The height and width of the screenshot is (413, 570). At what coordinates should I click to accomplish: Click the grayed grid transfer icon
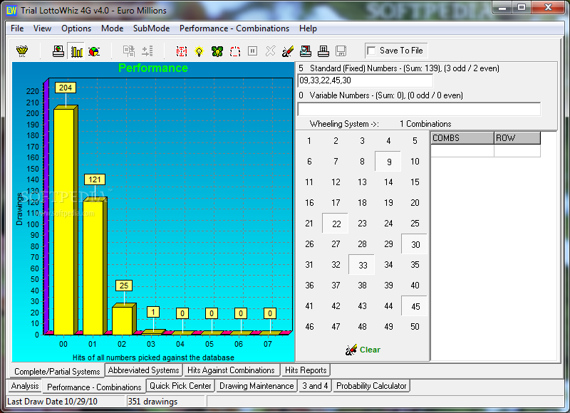(x=129, y=51)
